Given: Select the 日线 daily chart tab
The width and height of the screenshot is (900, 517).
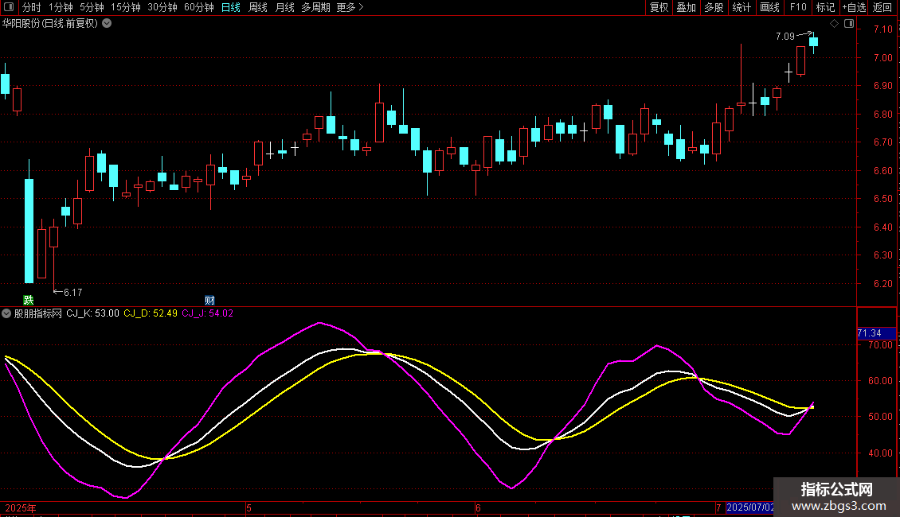Looking at the screenshot, I should point(231,7).
